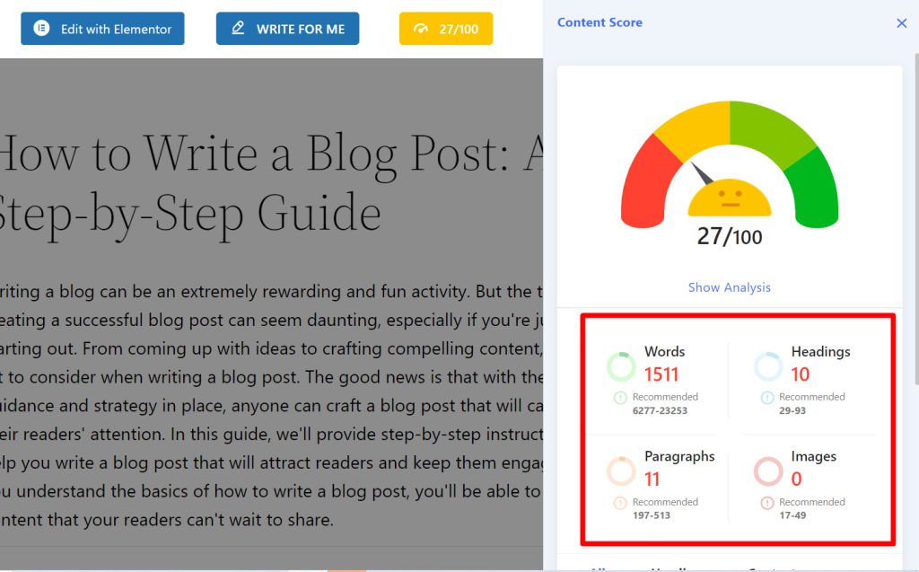Click the blog post intro paragraph
The image size is (919, 572).
[x=271, y=405]
